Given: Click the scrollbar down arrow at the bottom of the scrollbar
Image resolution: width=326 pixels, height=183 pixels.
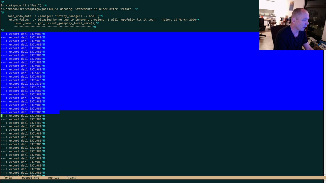Looking at the screenshot, I should [x=325, y=175].
